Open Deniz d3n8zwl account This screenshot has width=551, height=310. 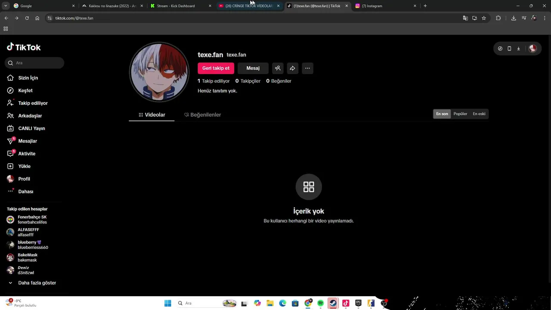coord(26,270)
